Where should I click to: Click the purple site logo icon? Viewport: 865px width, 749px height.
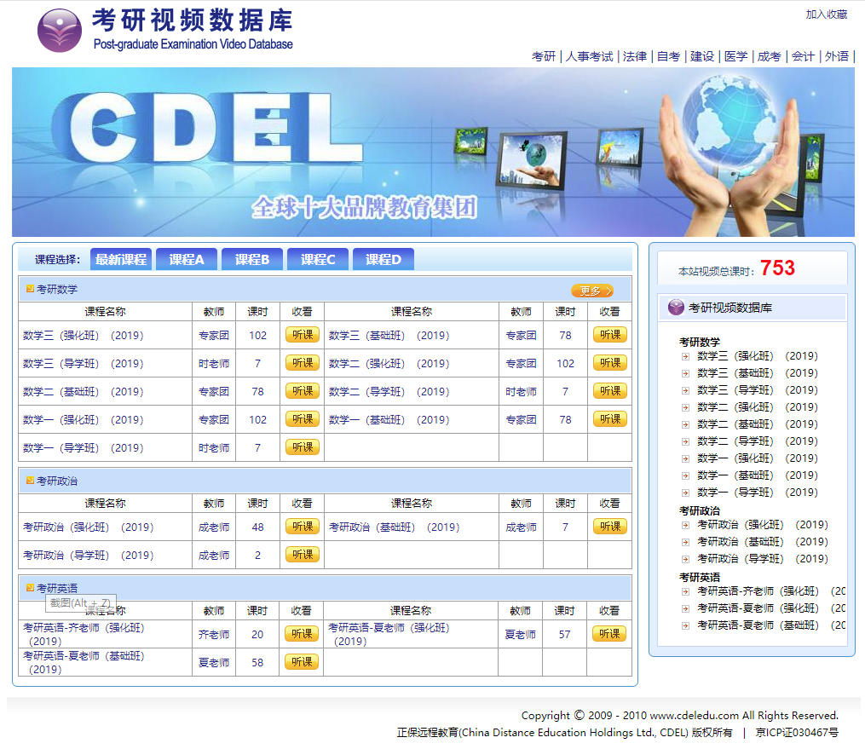point(59,31)
